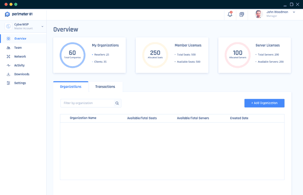303x195 pixels.
Task: Click the Overview grid icon in sidebar
Action: (x=9, y=38)
